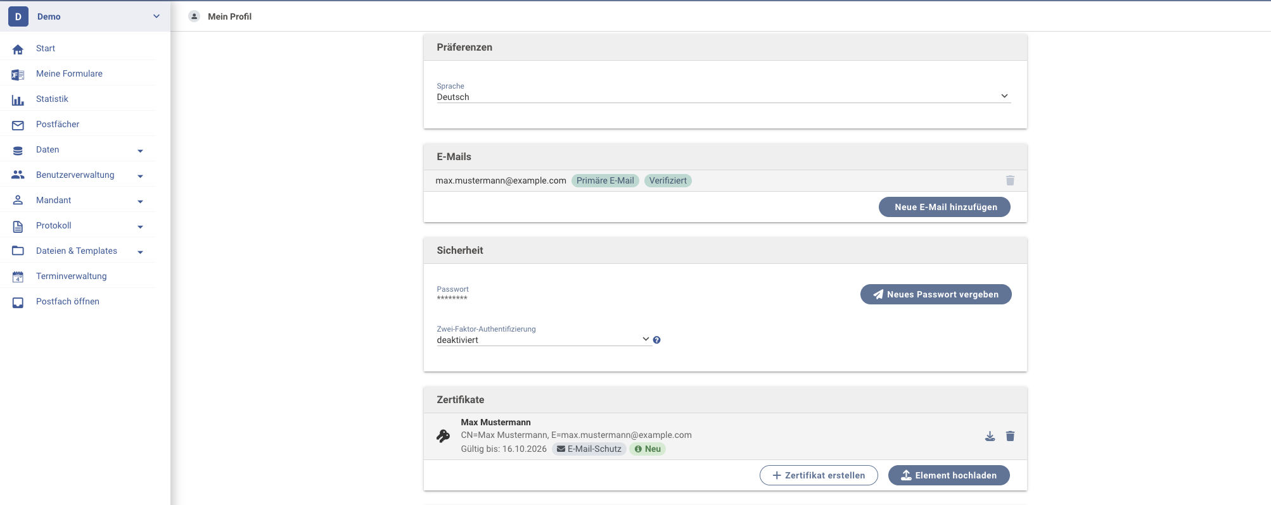Open the Sprache language dropdown
Screen dimensions: 1271x505
722,97
